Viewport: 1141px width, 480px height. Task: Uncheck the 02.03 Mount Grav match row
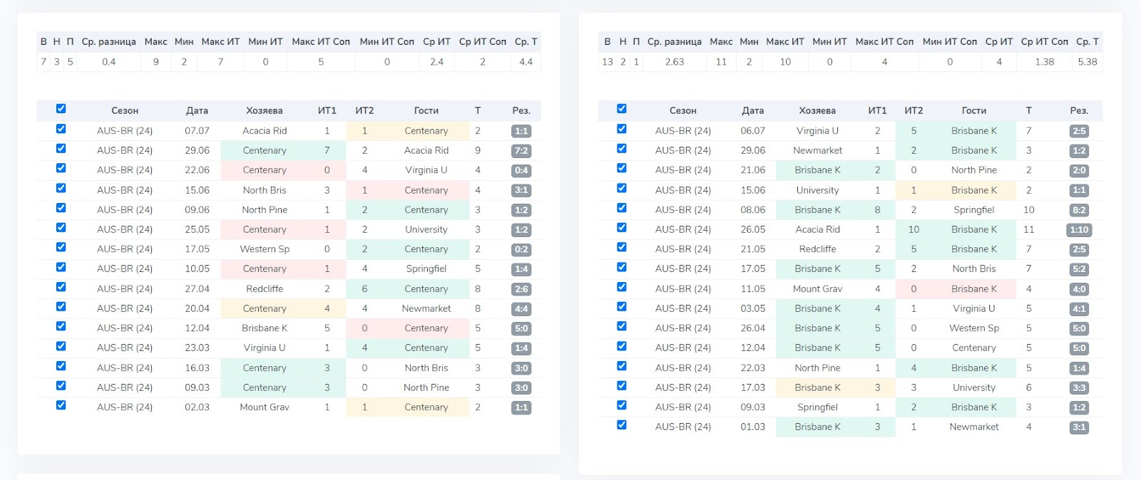click(x=61, y=405)
